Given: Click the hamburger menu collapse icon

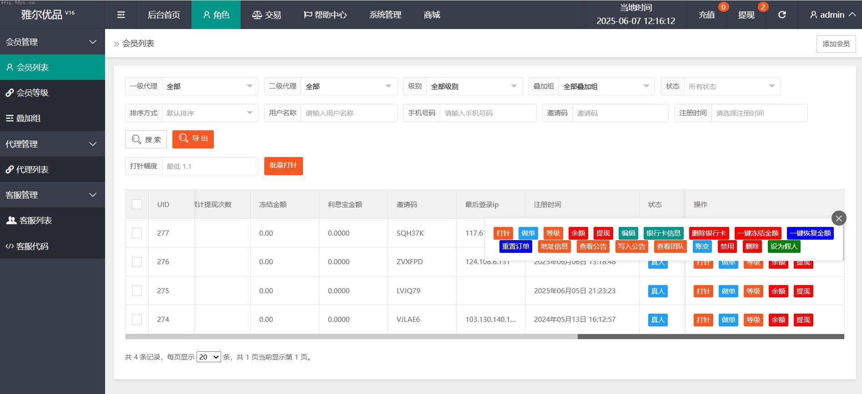Looking at the screenshot, I should 121,15.
